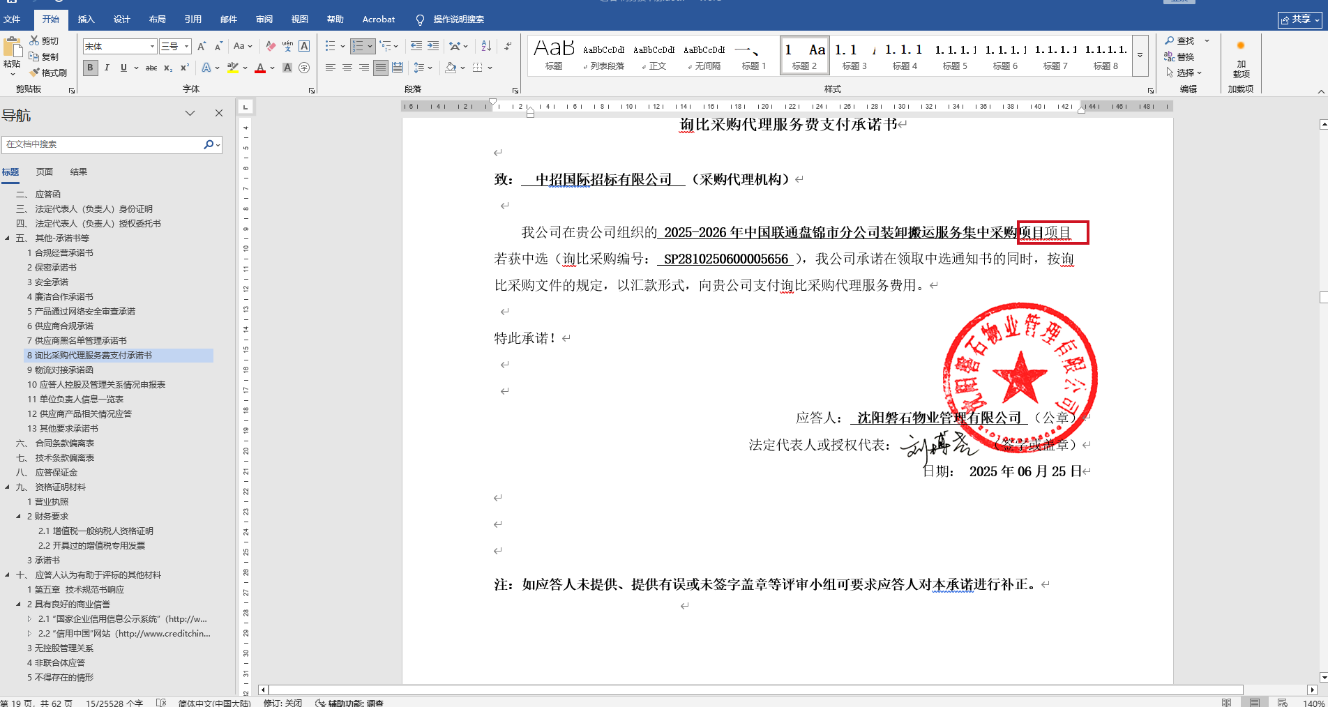Align text to the left
This screenshot has height=707, width=1328.
[331, 68]
